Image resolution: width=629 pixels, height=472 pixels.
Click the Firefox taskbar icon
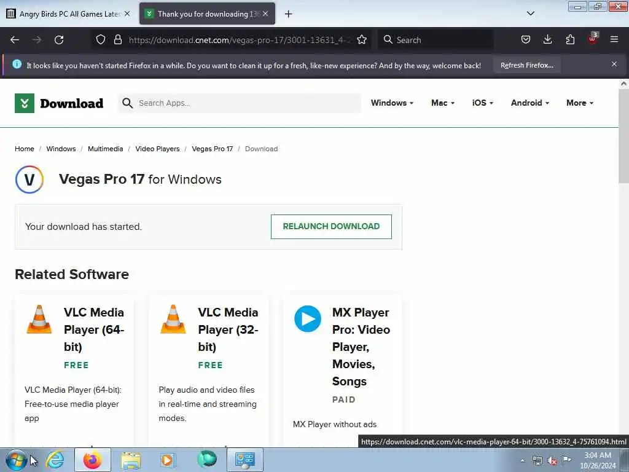[92, 460]
